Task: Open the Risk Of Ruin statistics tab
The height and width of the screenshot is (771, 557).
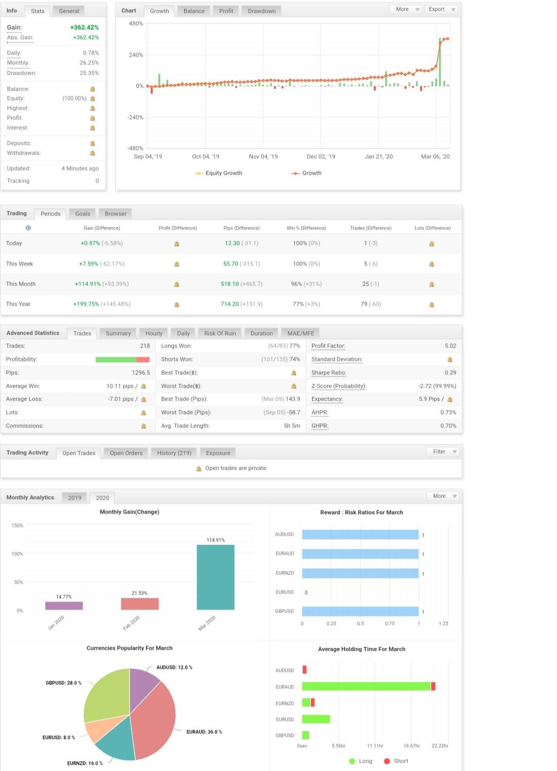Action: click(x=220, y=333)
